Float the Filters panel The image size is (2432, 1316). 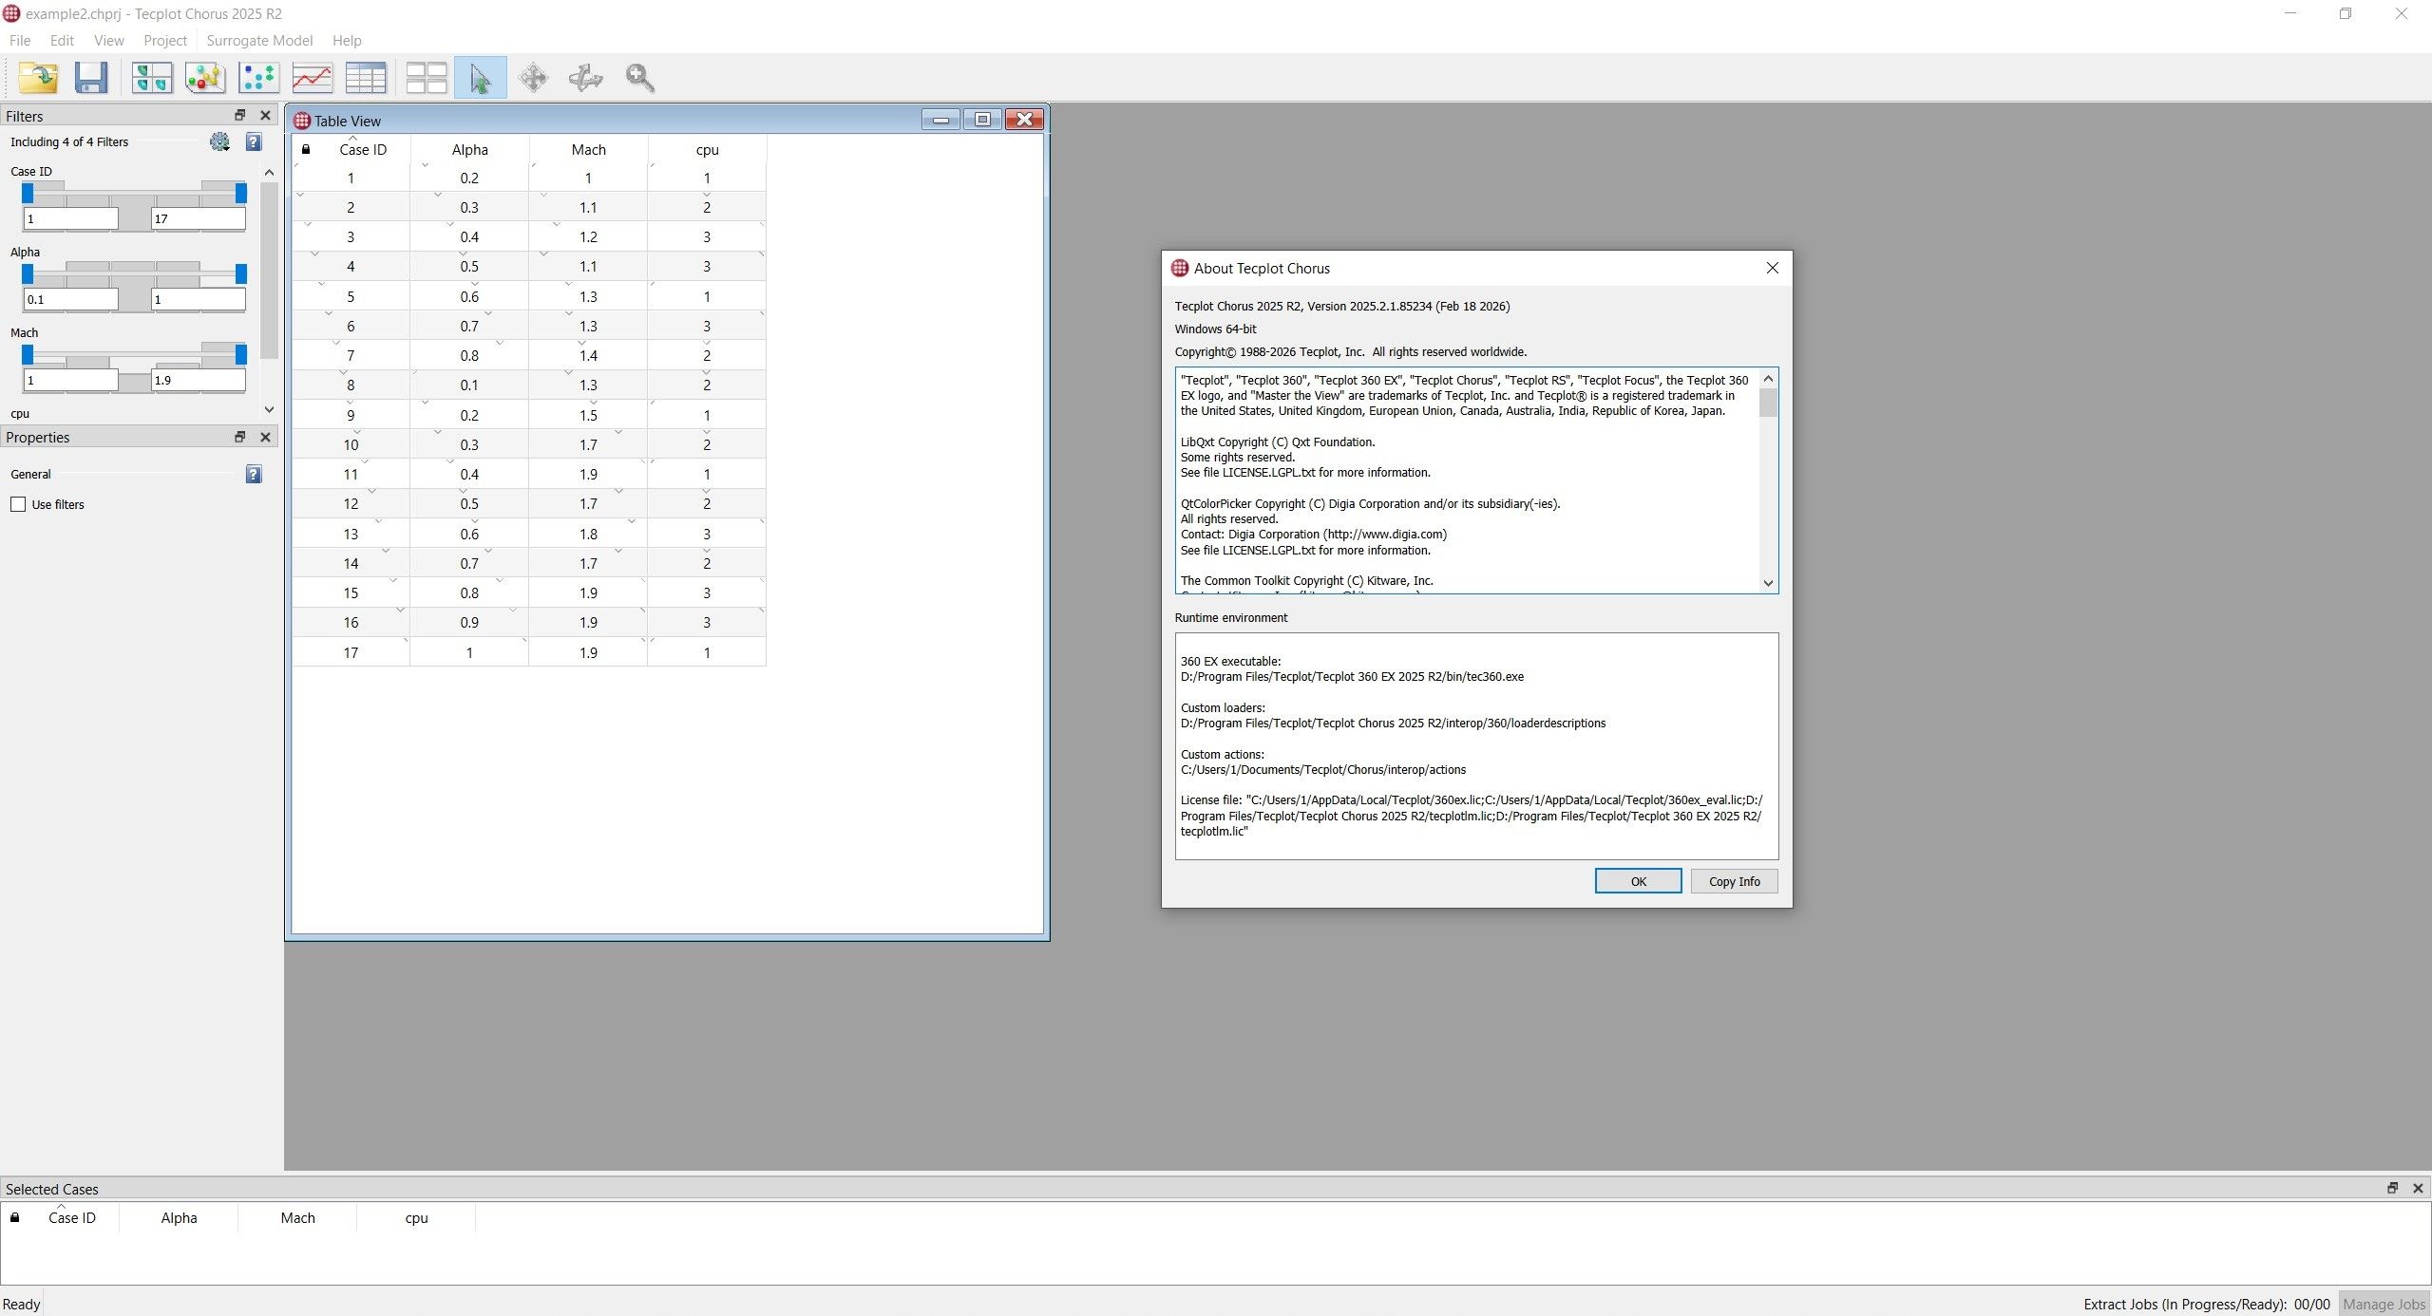(x=240, y=115)
